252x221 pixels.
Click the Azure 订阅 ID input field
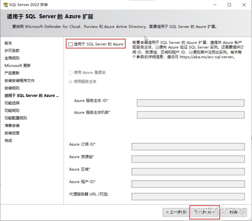click(x=188, y=146)
